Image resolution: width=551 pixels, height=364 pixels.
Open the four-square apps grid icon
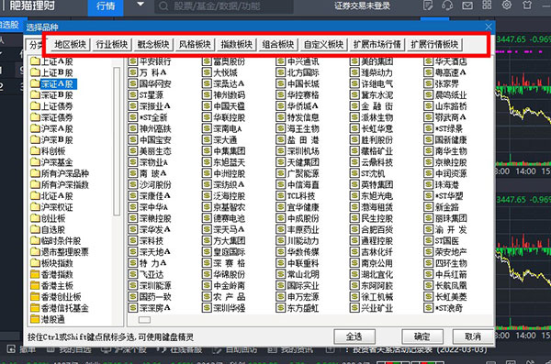tap(487, 5)
